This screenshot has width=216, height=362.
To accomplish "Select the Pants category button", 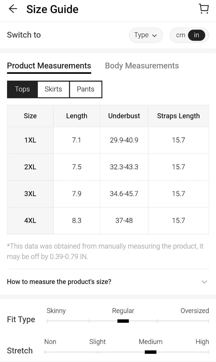I will click(x=85, y=89).
